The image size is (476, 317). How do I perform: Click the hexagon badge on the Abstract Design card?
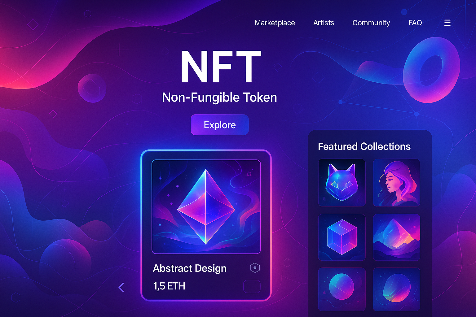point(255,267)
